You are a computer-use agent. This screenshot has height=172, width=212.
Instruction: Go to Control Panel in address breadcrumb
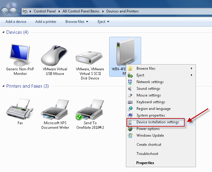coord(45,11)
